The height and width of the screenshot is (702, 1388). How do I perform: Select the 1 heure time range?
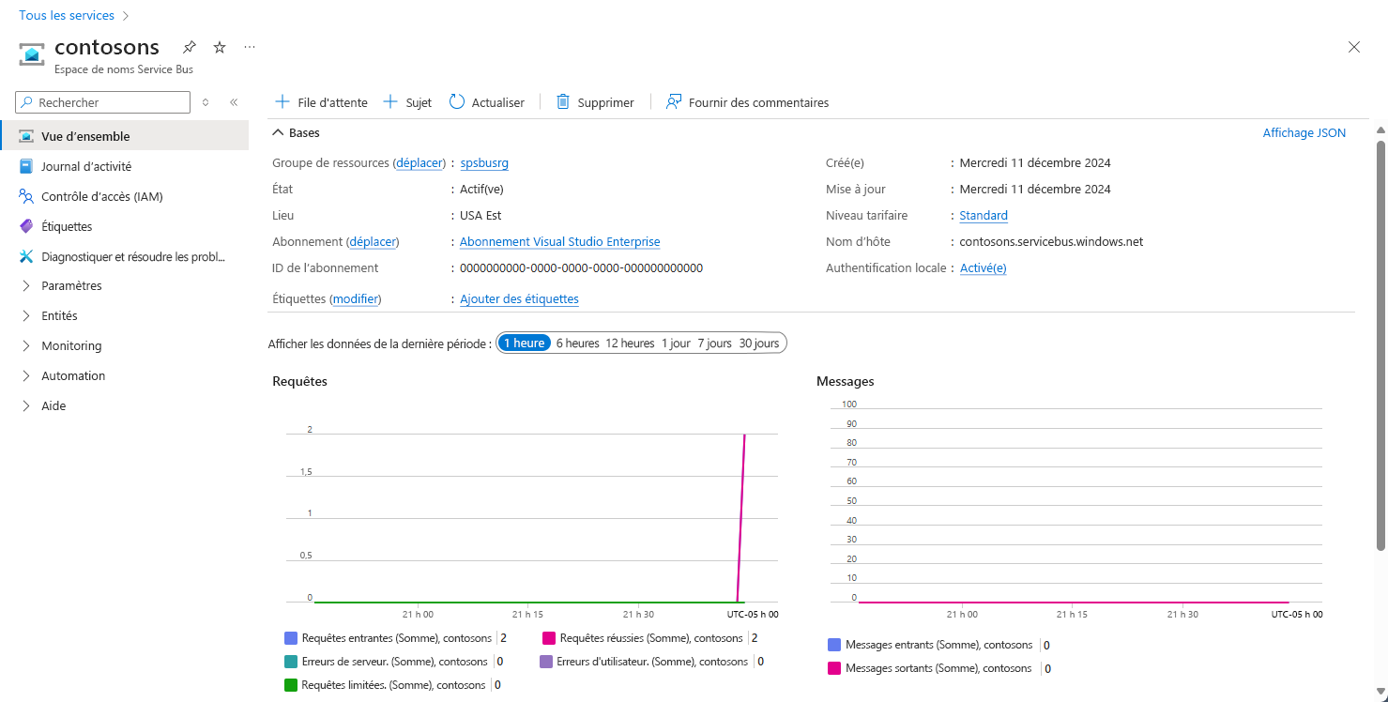[524, 343]
